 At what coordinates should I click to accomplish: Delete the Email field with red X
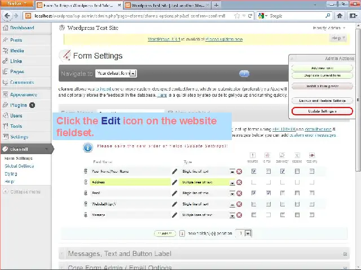[x=239, y=193]
